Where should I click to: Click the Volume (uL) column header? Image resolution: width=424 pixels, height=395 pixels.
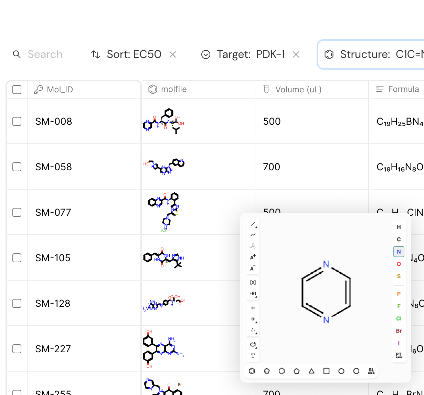(298, 90)
